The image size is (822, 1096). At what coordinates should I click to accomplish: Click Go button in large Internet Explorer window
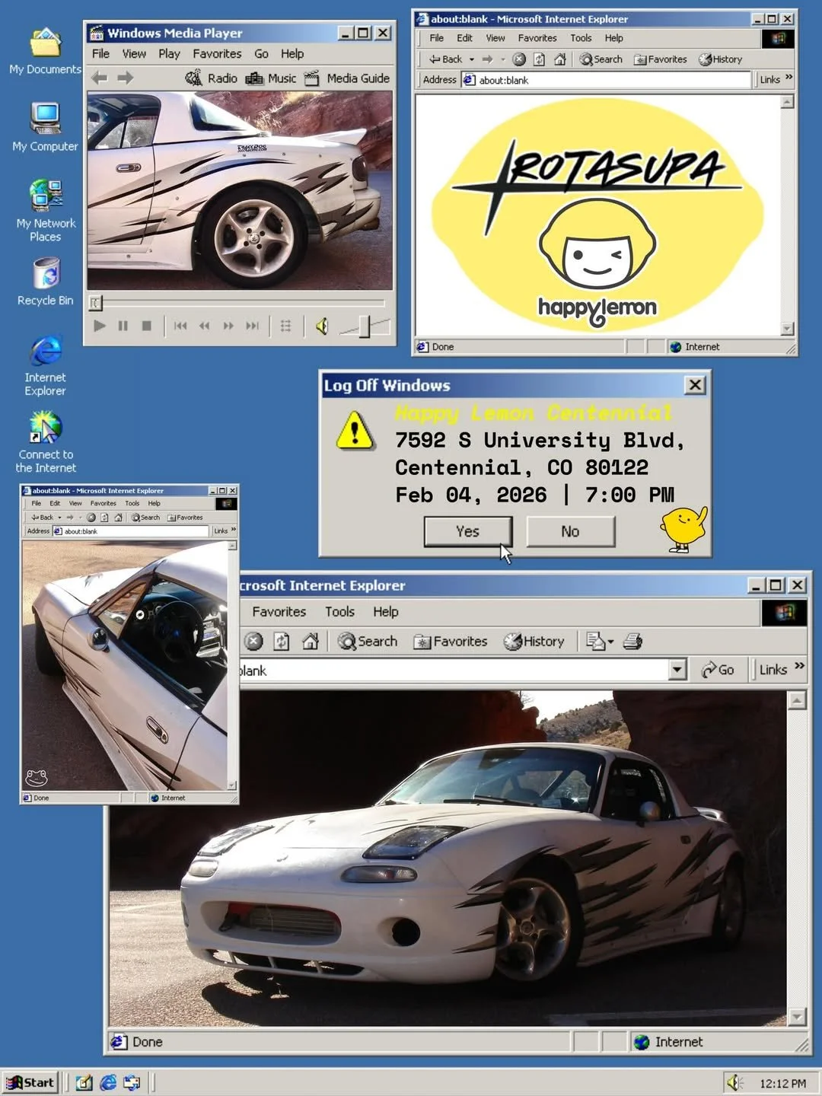click(718, 670)
